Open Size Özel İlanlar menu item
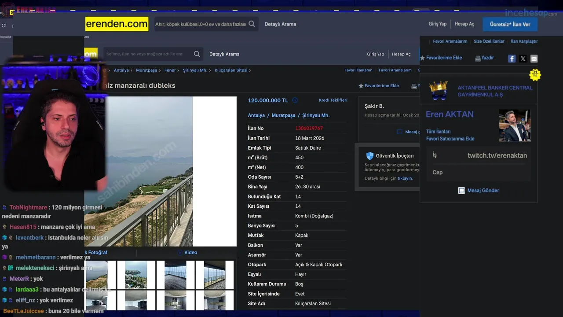The image size is (563, 317). pyautogui.click(x=489, y=41)
